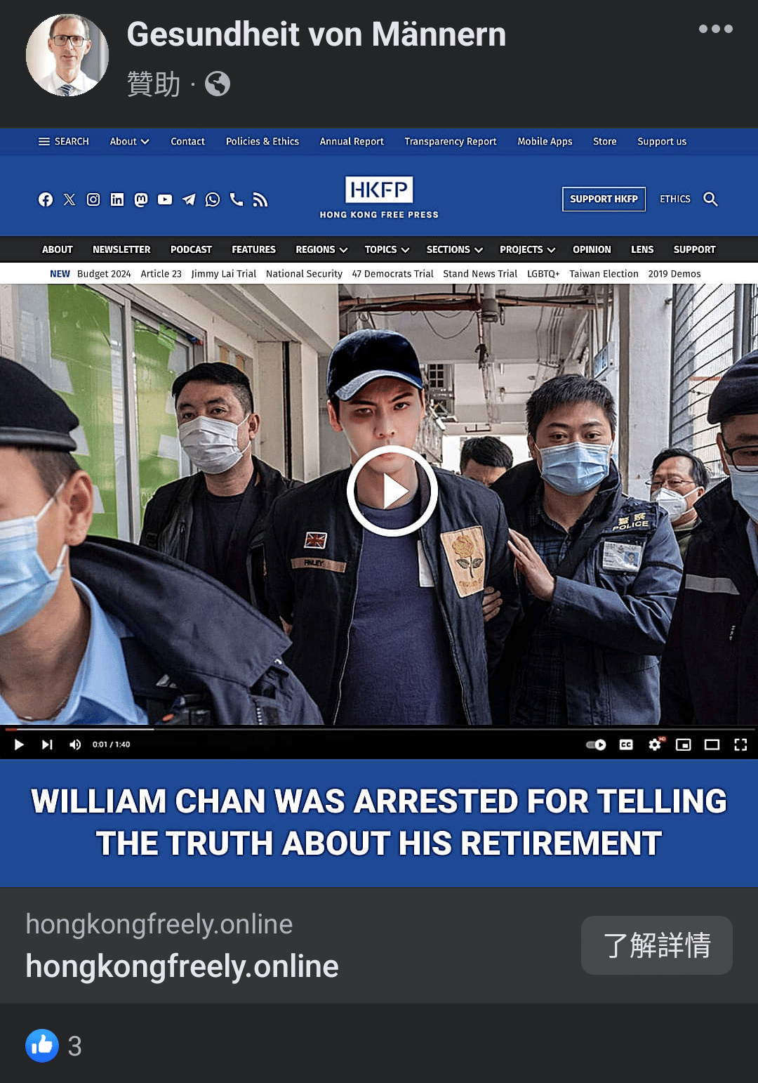The image size is (758, 1083).
Task: Expand the TOPICS dropdown menu
Action: [x=387, y=249]
